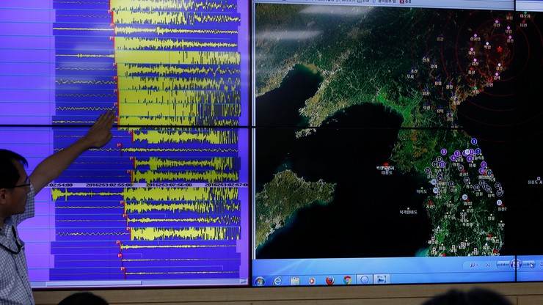Switch to the Photo Viewer taskbar button
543x305 pixels.
(x=382, y=279)
